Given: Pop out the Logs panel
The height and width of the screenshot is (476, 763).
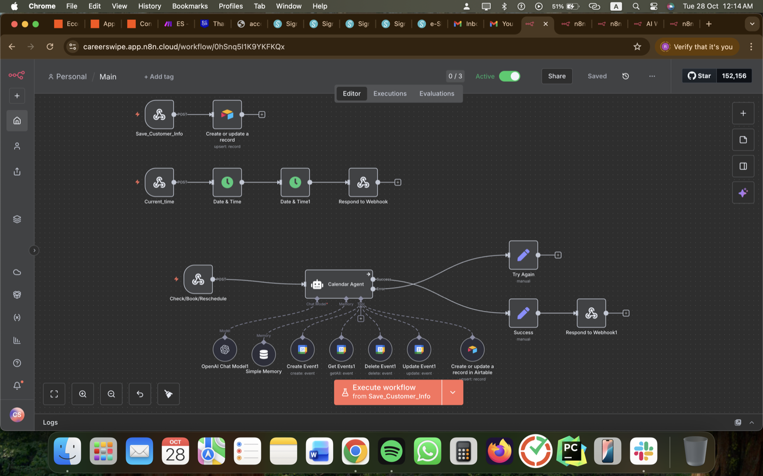Looking at the screenshot, I should 738,423.
